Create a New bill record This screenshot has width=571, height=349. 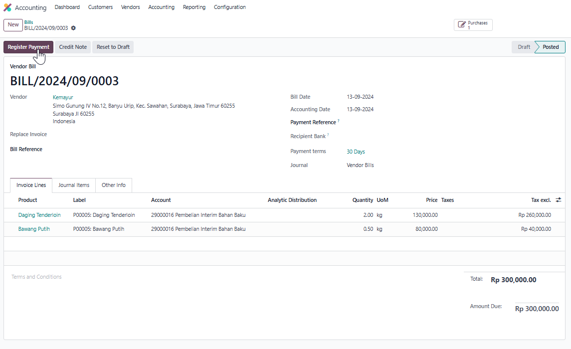coord(13,25)
